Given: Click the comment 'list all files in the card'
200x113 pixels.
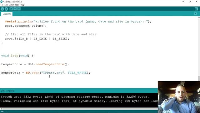Looking at the screenshot, I should (x=51, y=34).
